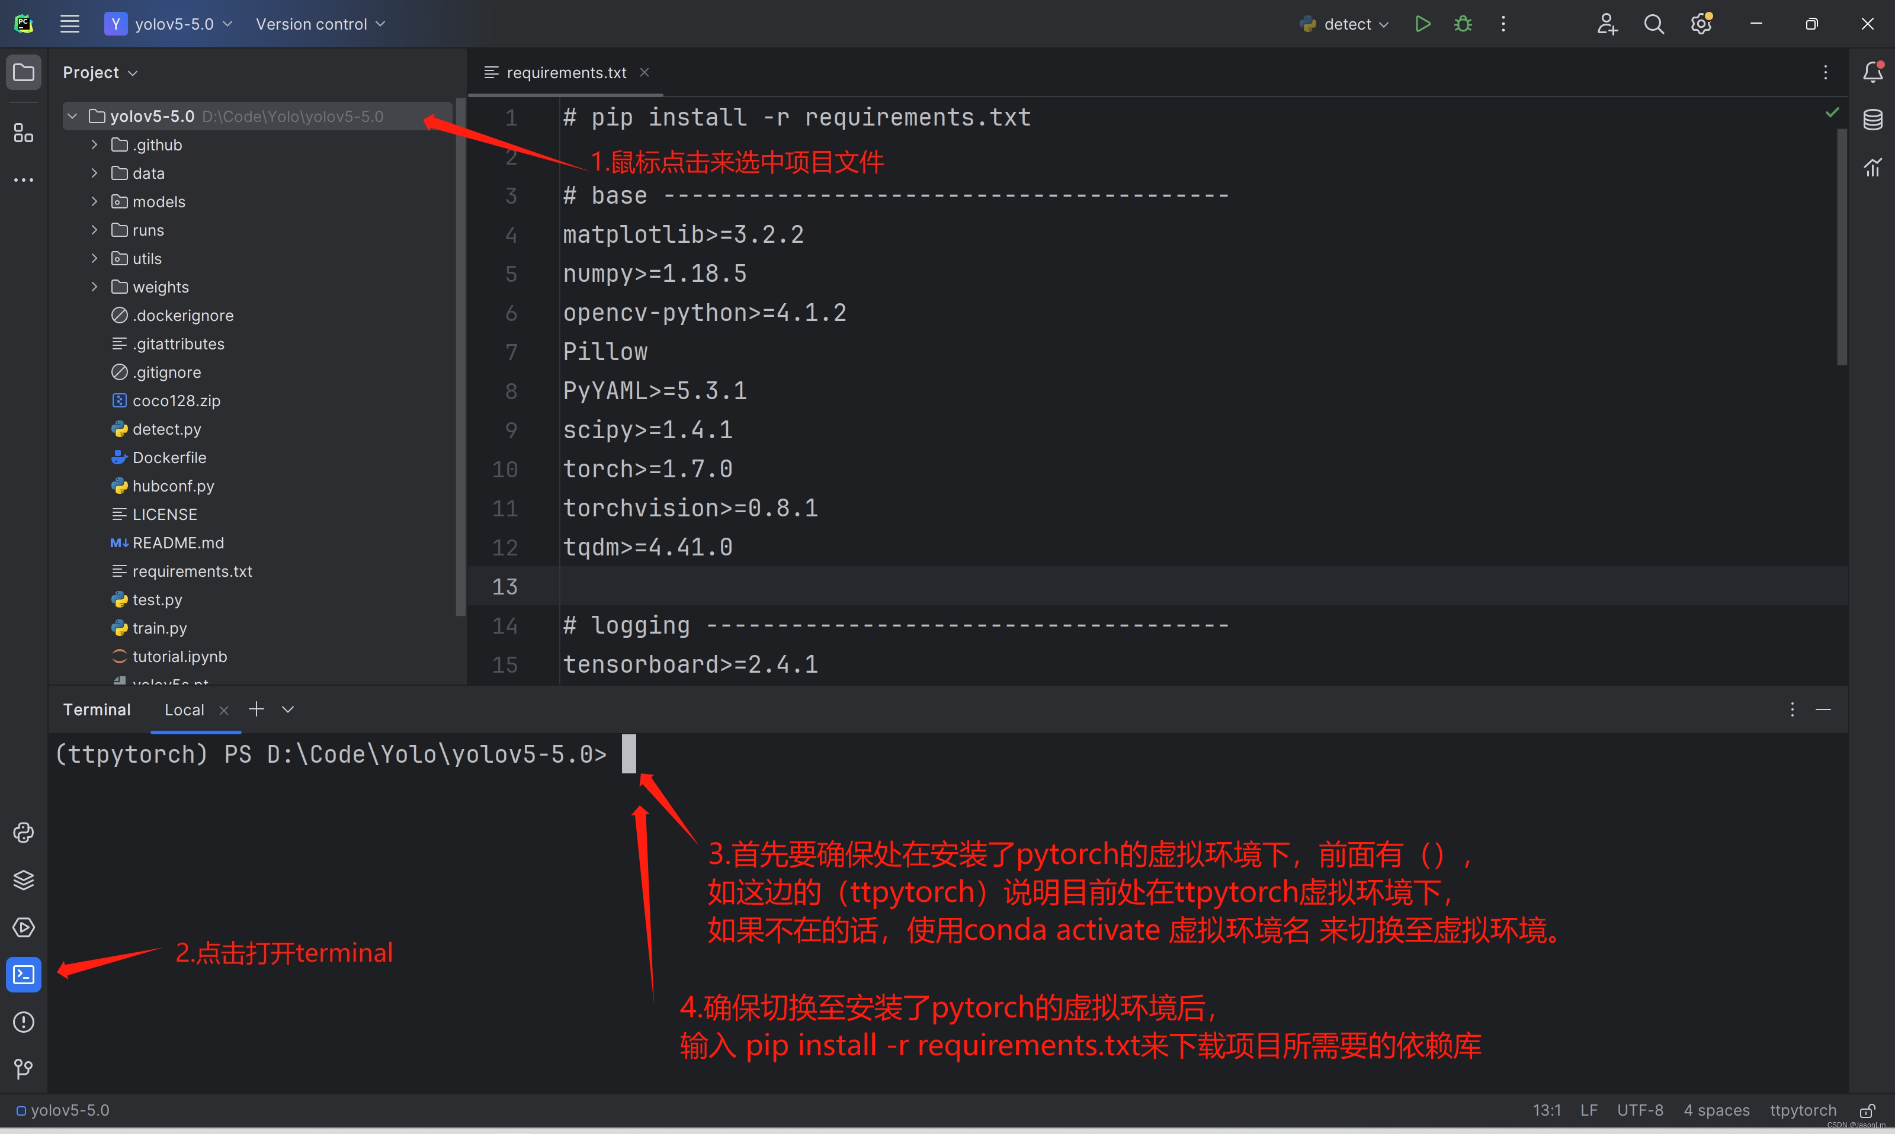
Task: Open Problems tool window icon
Action: [x=24, y=1021]
